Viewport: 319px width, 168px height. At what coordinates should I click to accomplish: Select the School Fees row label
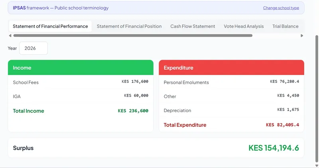tap(26, 83)
